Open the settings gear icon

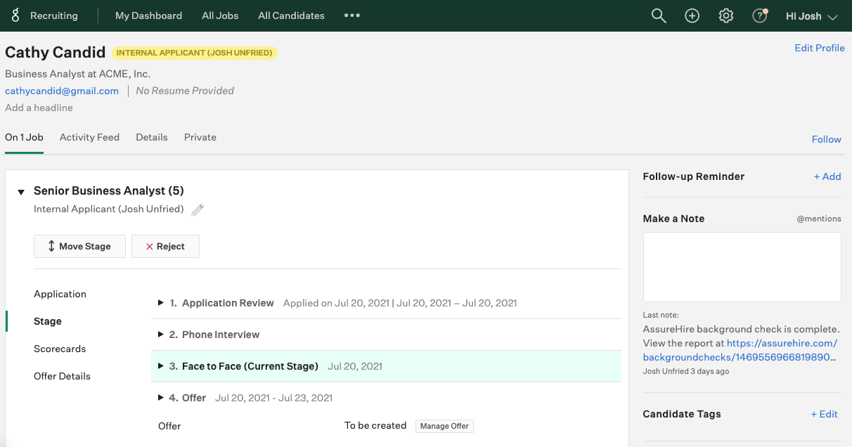[726, 15]
